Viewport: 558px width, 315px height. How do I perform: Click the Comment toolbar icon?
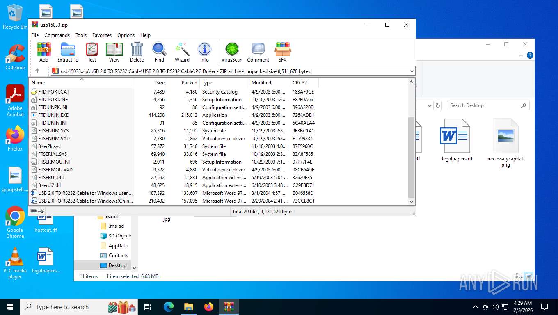[258, 52]
